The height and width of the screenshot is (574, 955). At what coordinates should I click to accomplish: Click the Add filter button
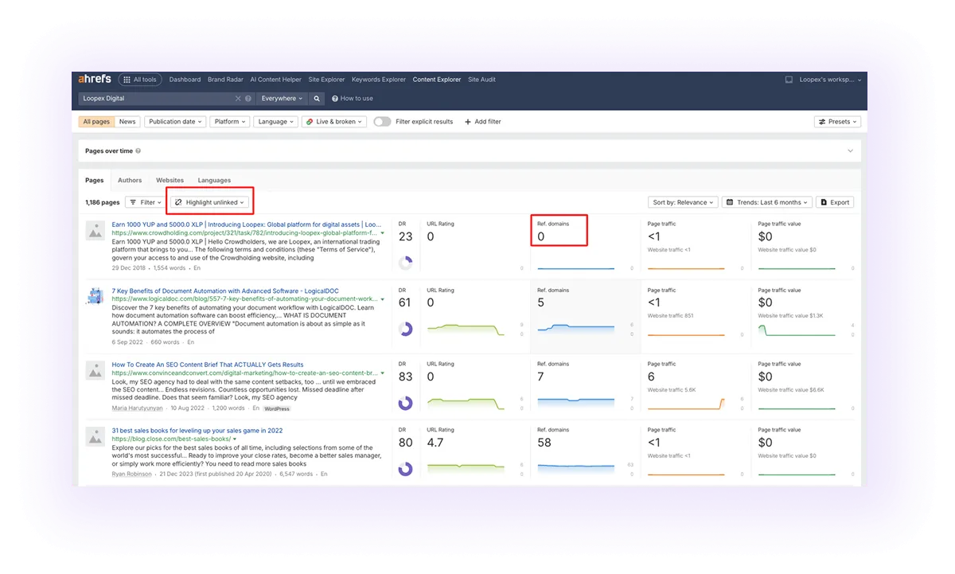pos(483,122)
